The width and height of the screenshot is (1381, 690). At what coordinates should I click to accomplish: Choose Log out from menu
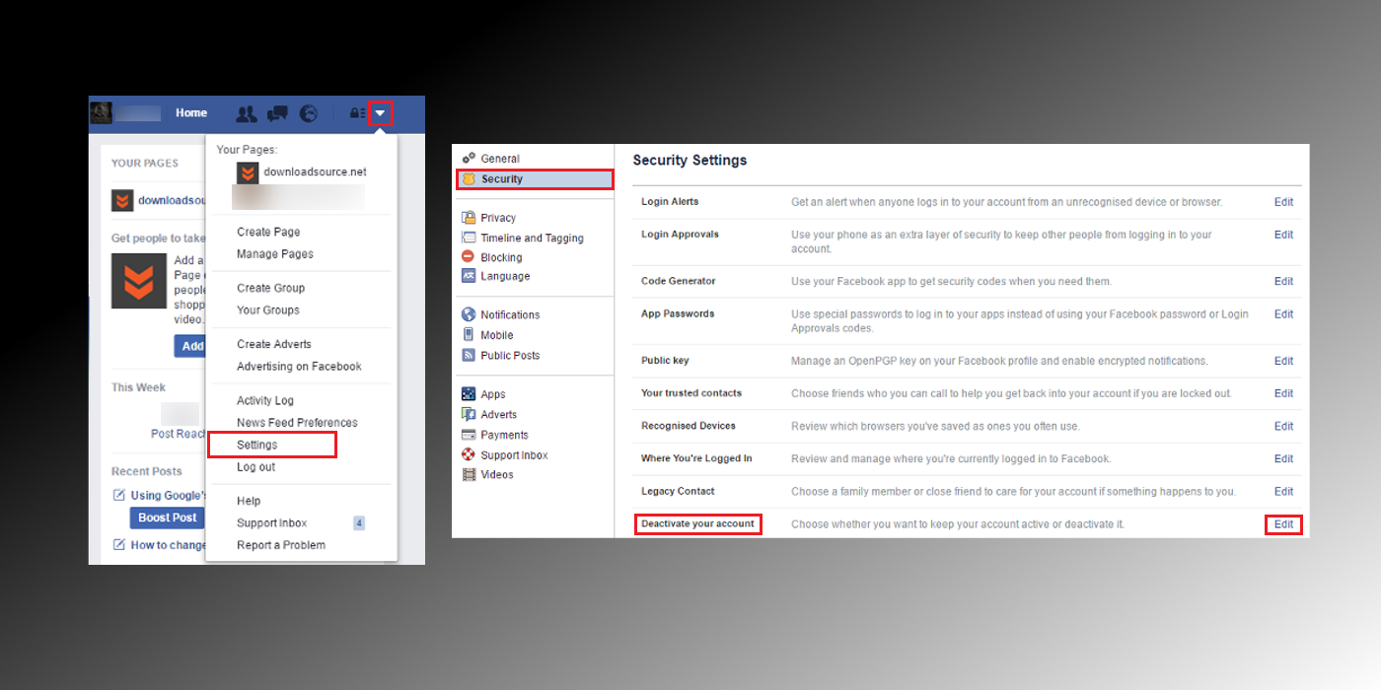[x=255, y=467]
